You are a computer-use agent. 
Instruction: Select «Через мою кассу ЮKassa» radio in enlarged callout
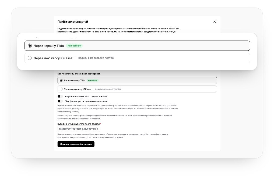click(30, 58)
